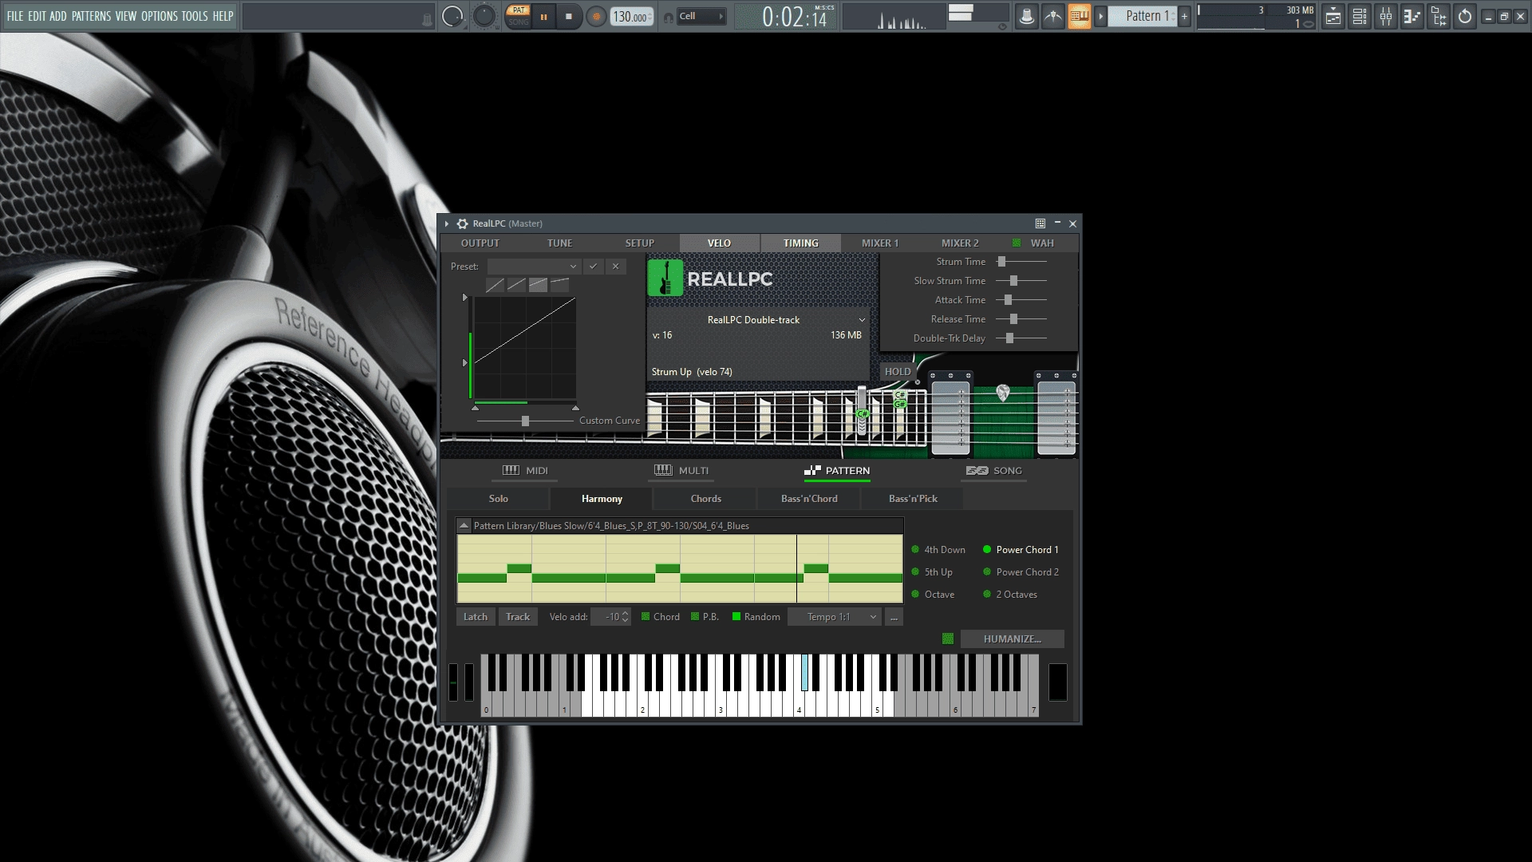
Task: Click the circular undo-history icon at toolbar right
Action: [x=1465, y=16]
